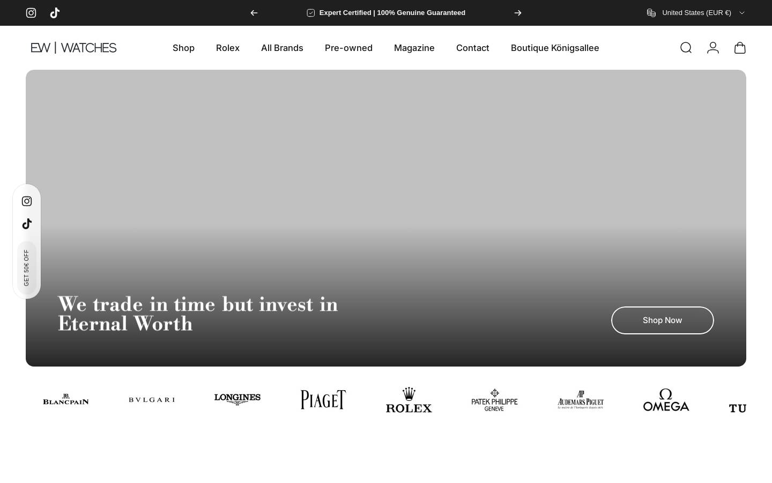Open Instagram from the top bar
This screenshot has height=483, width=772.
(31, 13)
